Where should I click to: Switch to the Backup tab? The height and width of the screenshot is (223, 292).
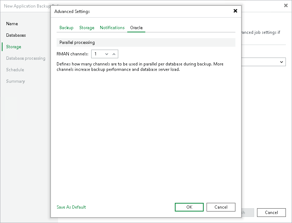tap(66, 27)
